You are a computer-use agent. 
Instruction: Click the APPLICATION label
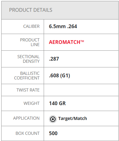26,118
